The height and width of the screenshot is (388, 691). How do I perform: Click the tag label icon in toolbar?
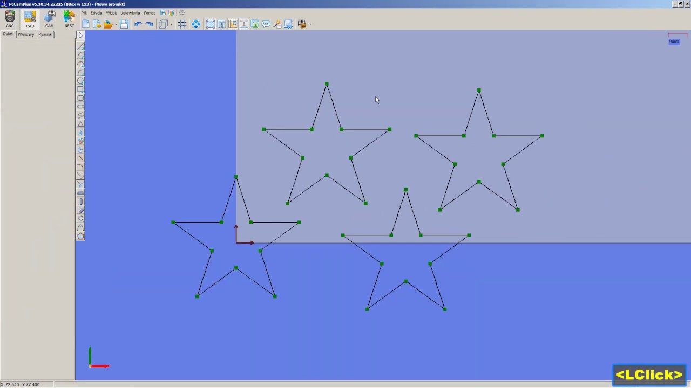[x=266, y=24]
